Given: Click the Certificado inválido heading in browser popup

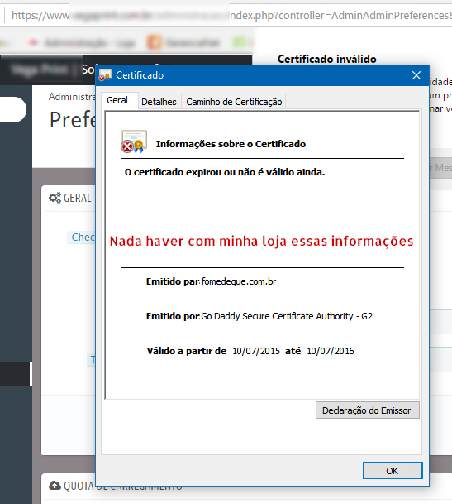Looking at the screenshot, I should [326, 59].
